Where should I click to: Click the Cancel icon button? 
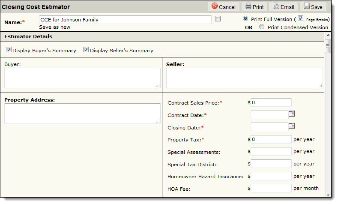(x=214, y=6)
